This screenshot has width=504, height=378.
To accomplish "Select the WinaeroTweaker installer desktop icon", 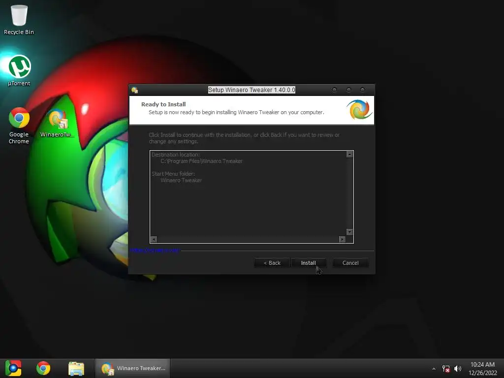I will [57, 124].
